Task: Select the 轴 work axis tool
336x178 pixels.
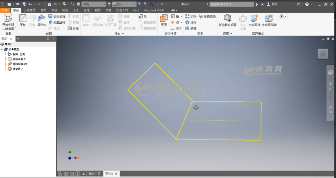Action: coord(175,16)
